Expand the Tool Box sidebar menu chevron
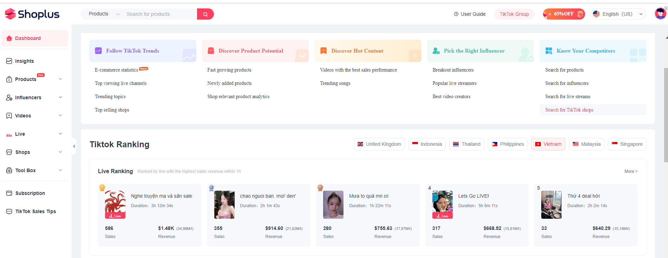 tap(60, 170)
